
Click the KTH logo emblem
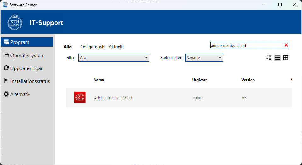click(15, 22)
